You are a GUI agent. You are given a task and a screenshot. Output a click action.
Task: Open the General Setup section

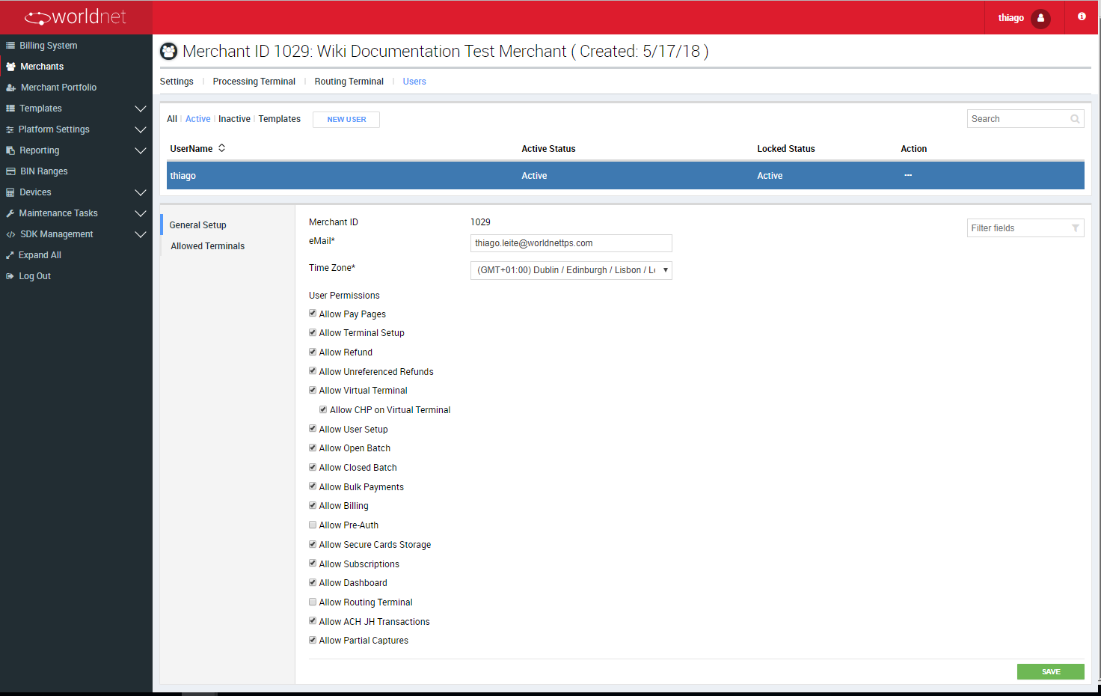point(198,225)
